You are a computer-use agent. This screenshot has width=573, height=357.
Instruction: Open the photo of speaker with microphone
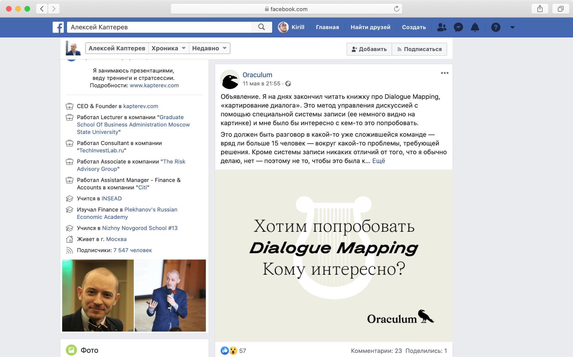[170, 295]
